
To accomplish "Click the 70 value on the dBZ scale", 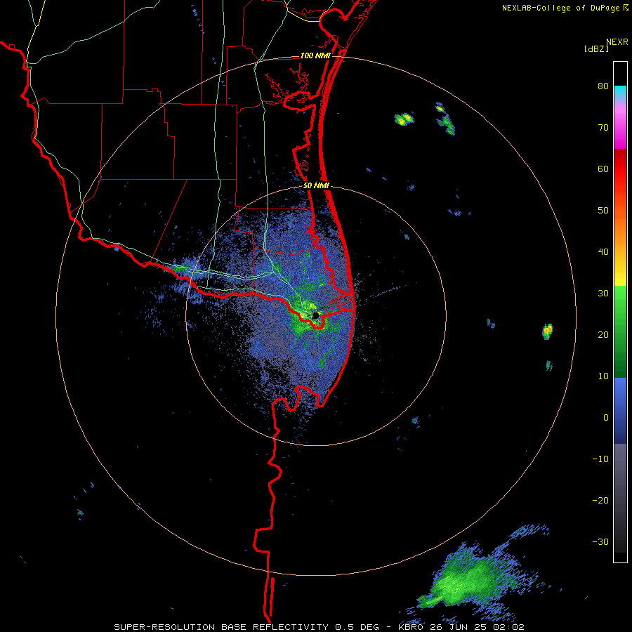I will [603, 127].
